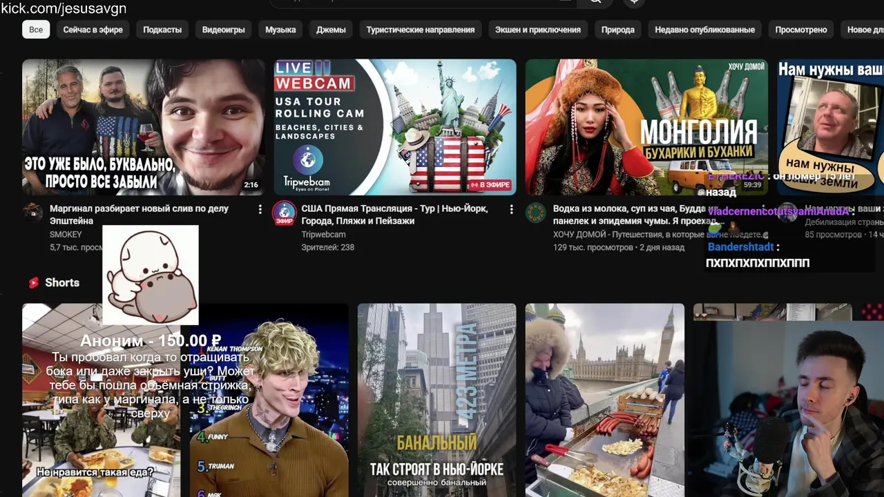884x497 pixels.
Task: Select the "Экшен и приключения" filter chip
Action: 537,30
